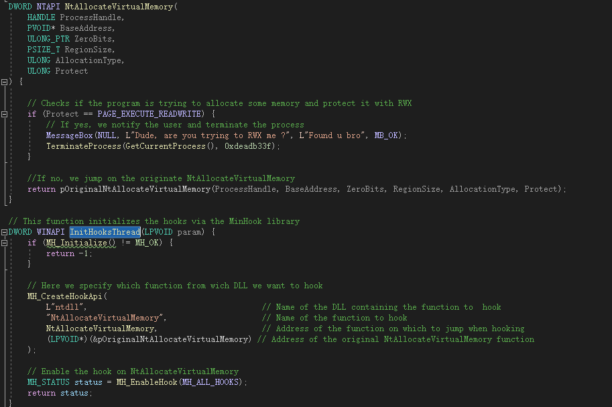Click comment "Enable the hook on NtAllocateVirtualMemory"

[x=133, y=372]
